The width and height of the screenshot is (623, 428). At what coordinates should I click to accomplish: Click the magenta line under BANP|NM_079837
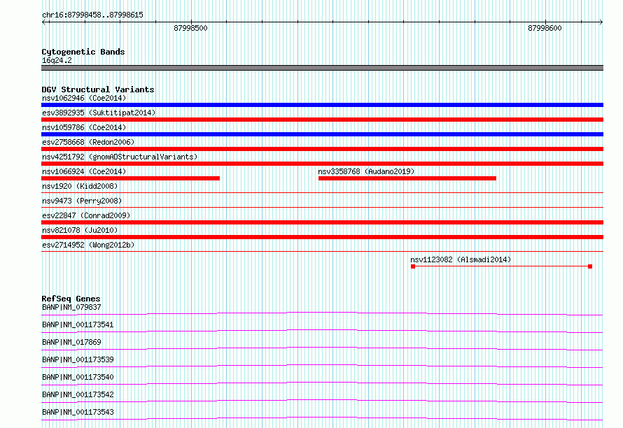click(322, 313)
